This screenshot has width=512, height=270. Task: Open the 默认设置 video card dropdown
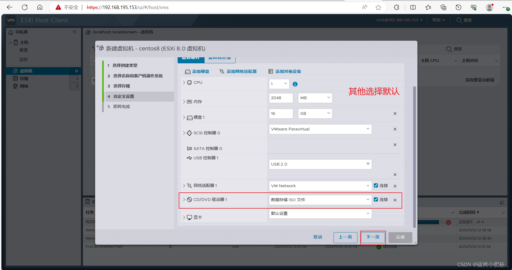pos(320,214)
